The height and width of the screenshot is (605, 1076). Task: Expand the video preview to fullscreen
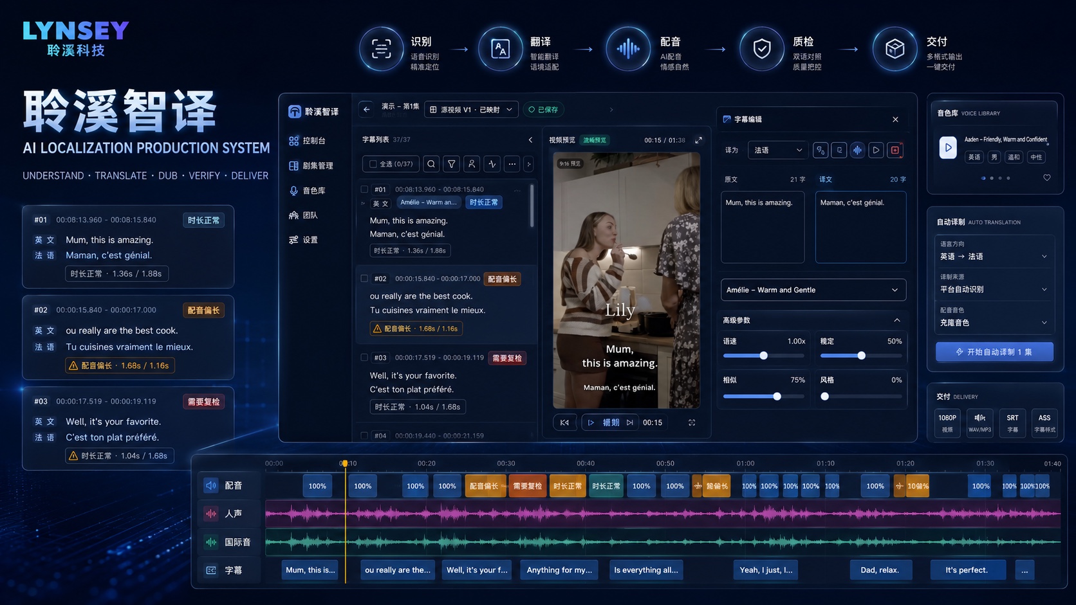[x=698, y=140]
